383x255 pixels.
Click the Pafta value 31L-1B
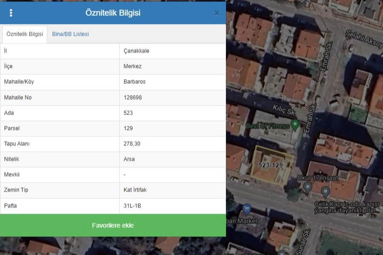point(132,206)
